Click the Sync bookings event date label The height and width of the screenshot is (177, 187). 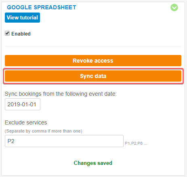point(61,94)
